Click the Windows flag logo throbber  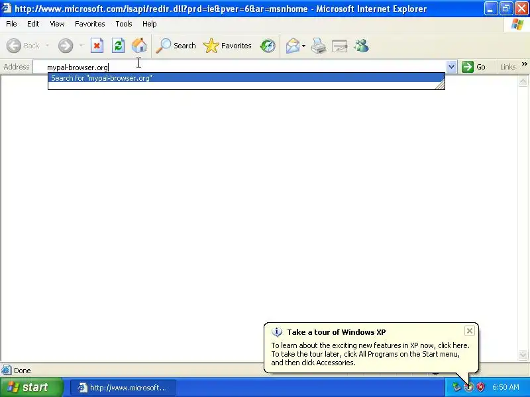tap(517, 24)
